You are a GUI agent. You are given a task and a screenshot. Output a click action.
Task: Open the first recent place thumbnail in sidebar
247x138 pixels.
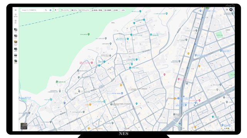pos(15,30)
